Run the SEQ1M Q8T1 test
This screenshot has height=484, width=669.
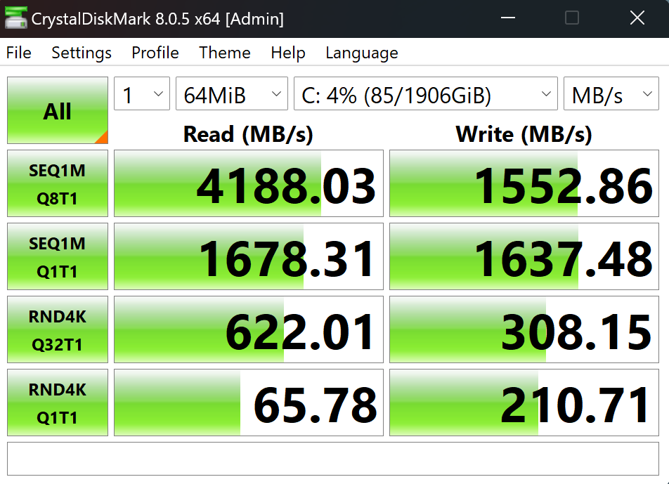[58, 183]
